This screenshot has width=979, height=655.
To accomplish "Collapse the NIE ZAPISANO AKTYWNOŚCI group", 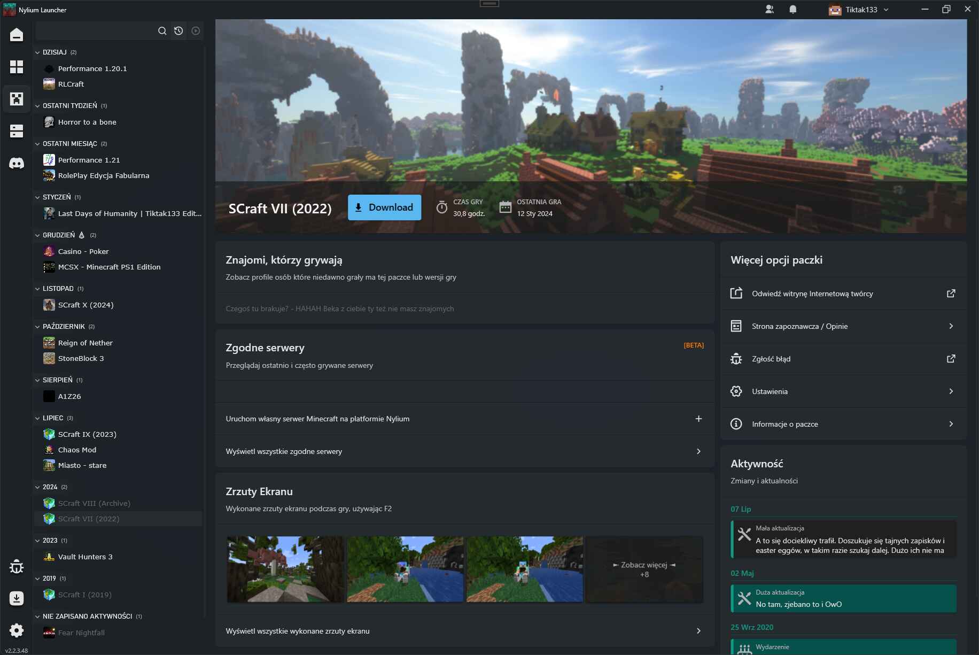I will [37, 617].
